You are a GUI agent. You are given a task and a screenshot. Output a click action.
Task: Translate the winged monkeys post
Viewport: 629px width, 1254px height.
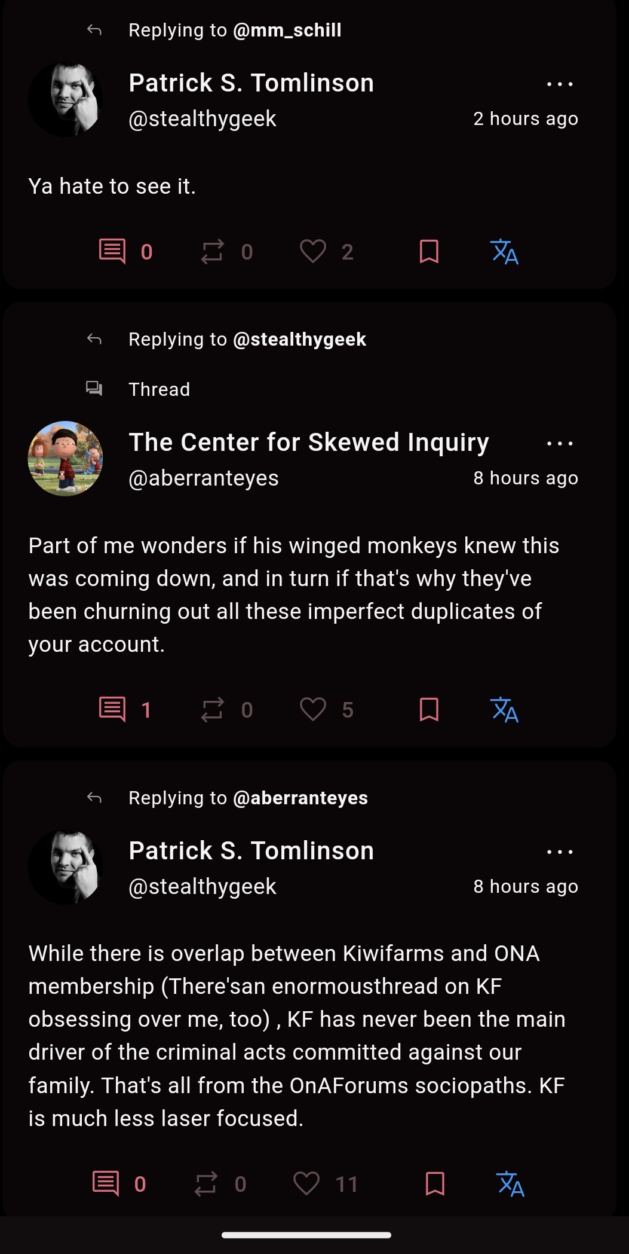point(504,710)
